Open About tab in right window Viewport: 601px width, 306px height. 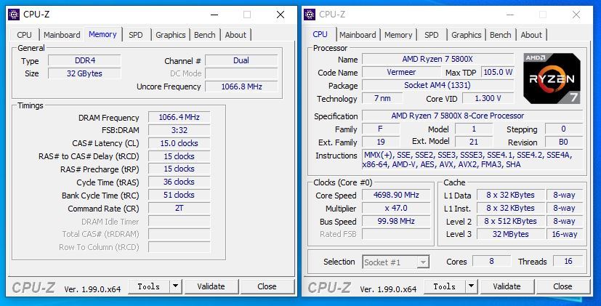pyautogui.click(x=531, y=35)
